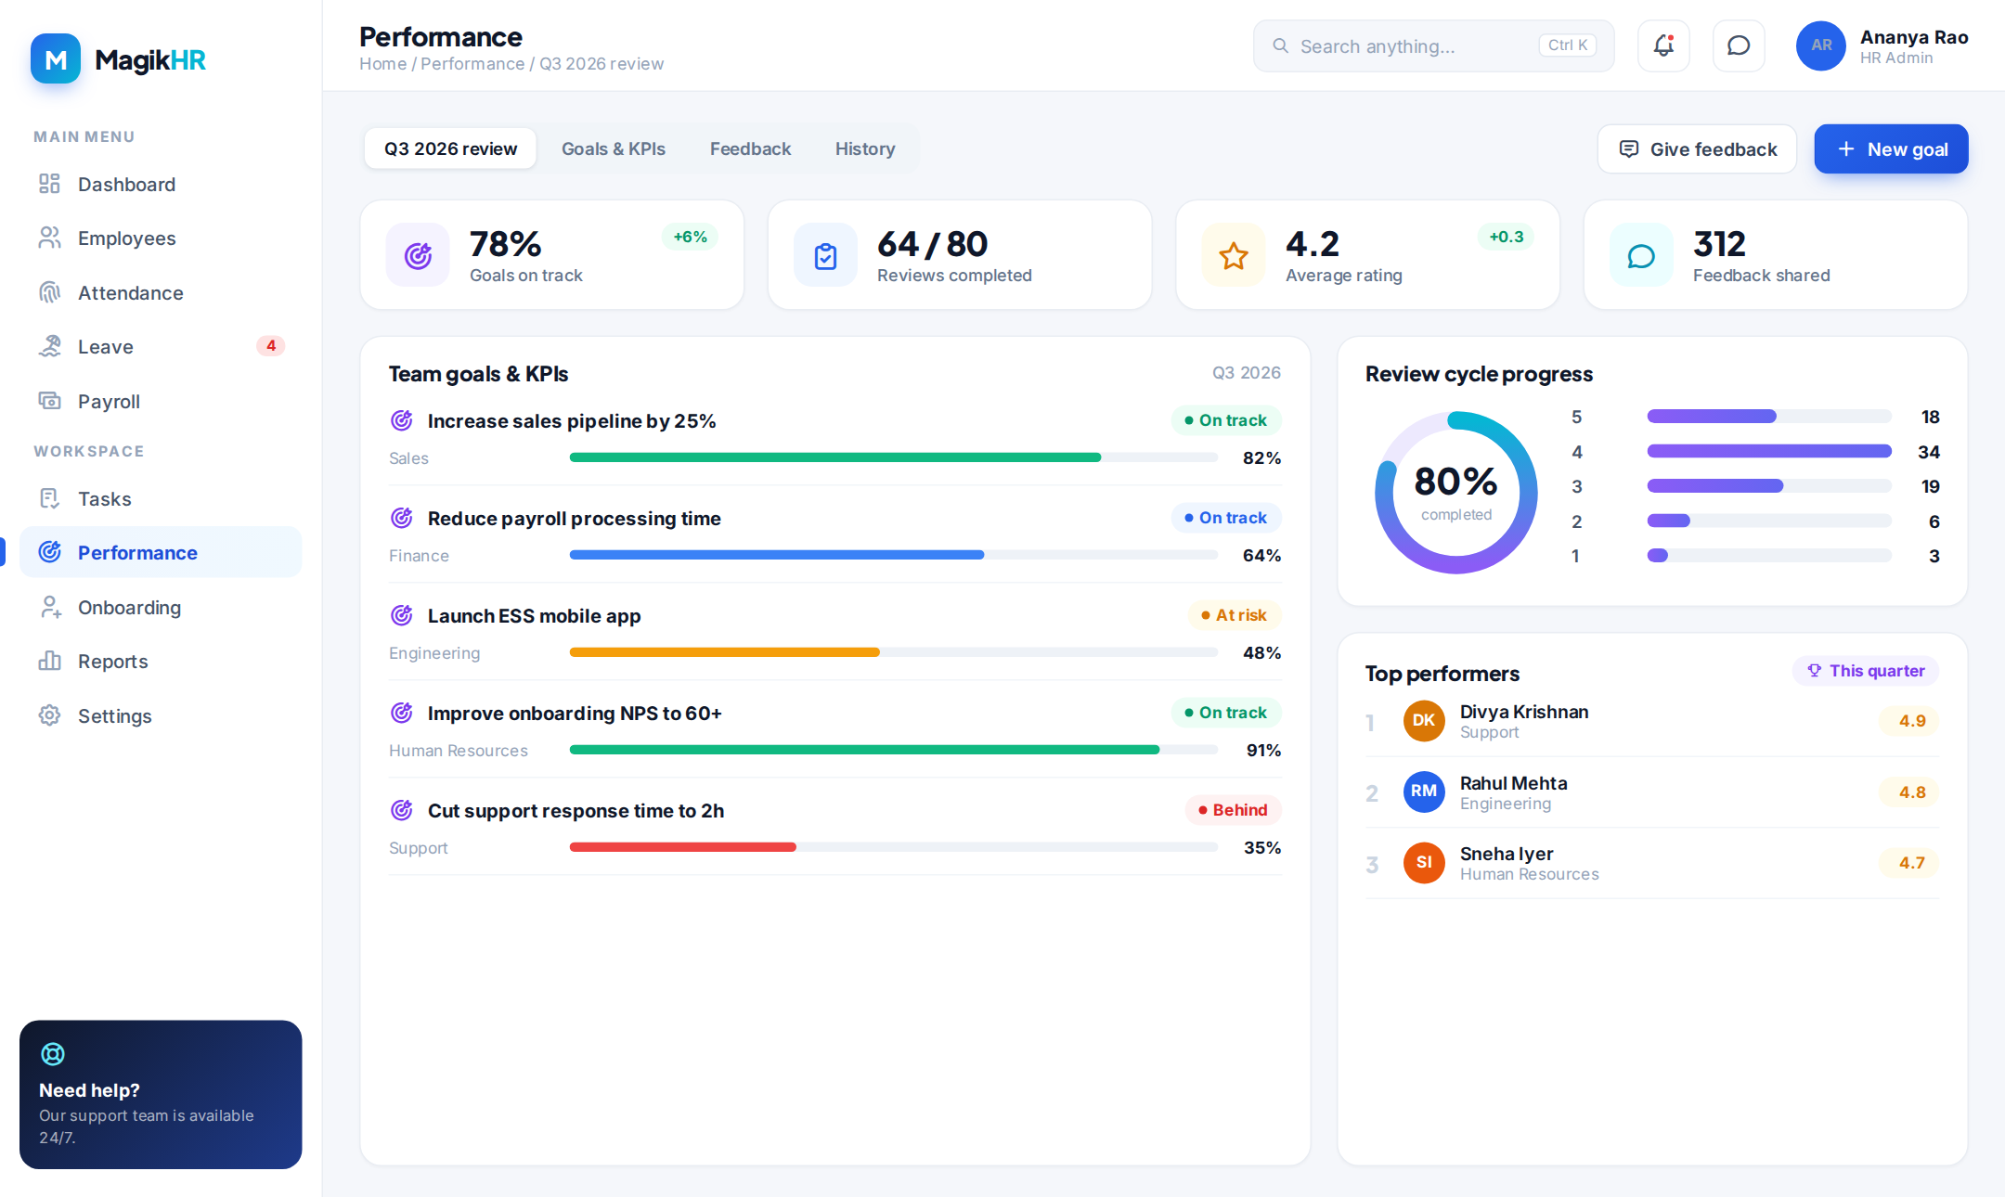Click the Performance breadcrumb link

pyautogui.click(x=472, y=64)
